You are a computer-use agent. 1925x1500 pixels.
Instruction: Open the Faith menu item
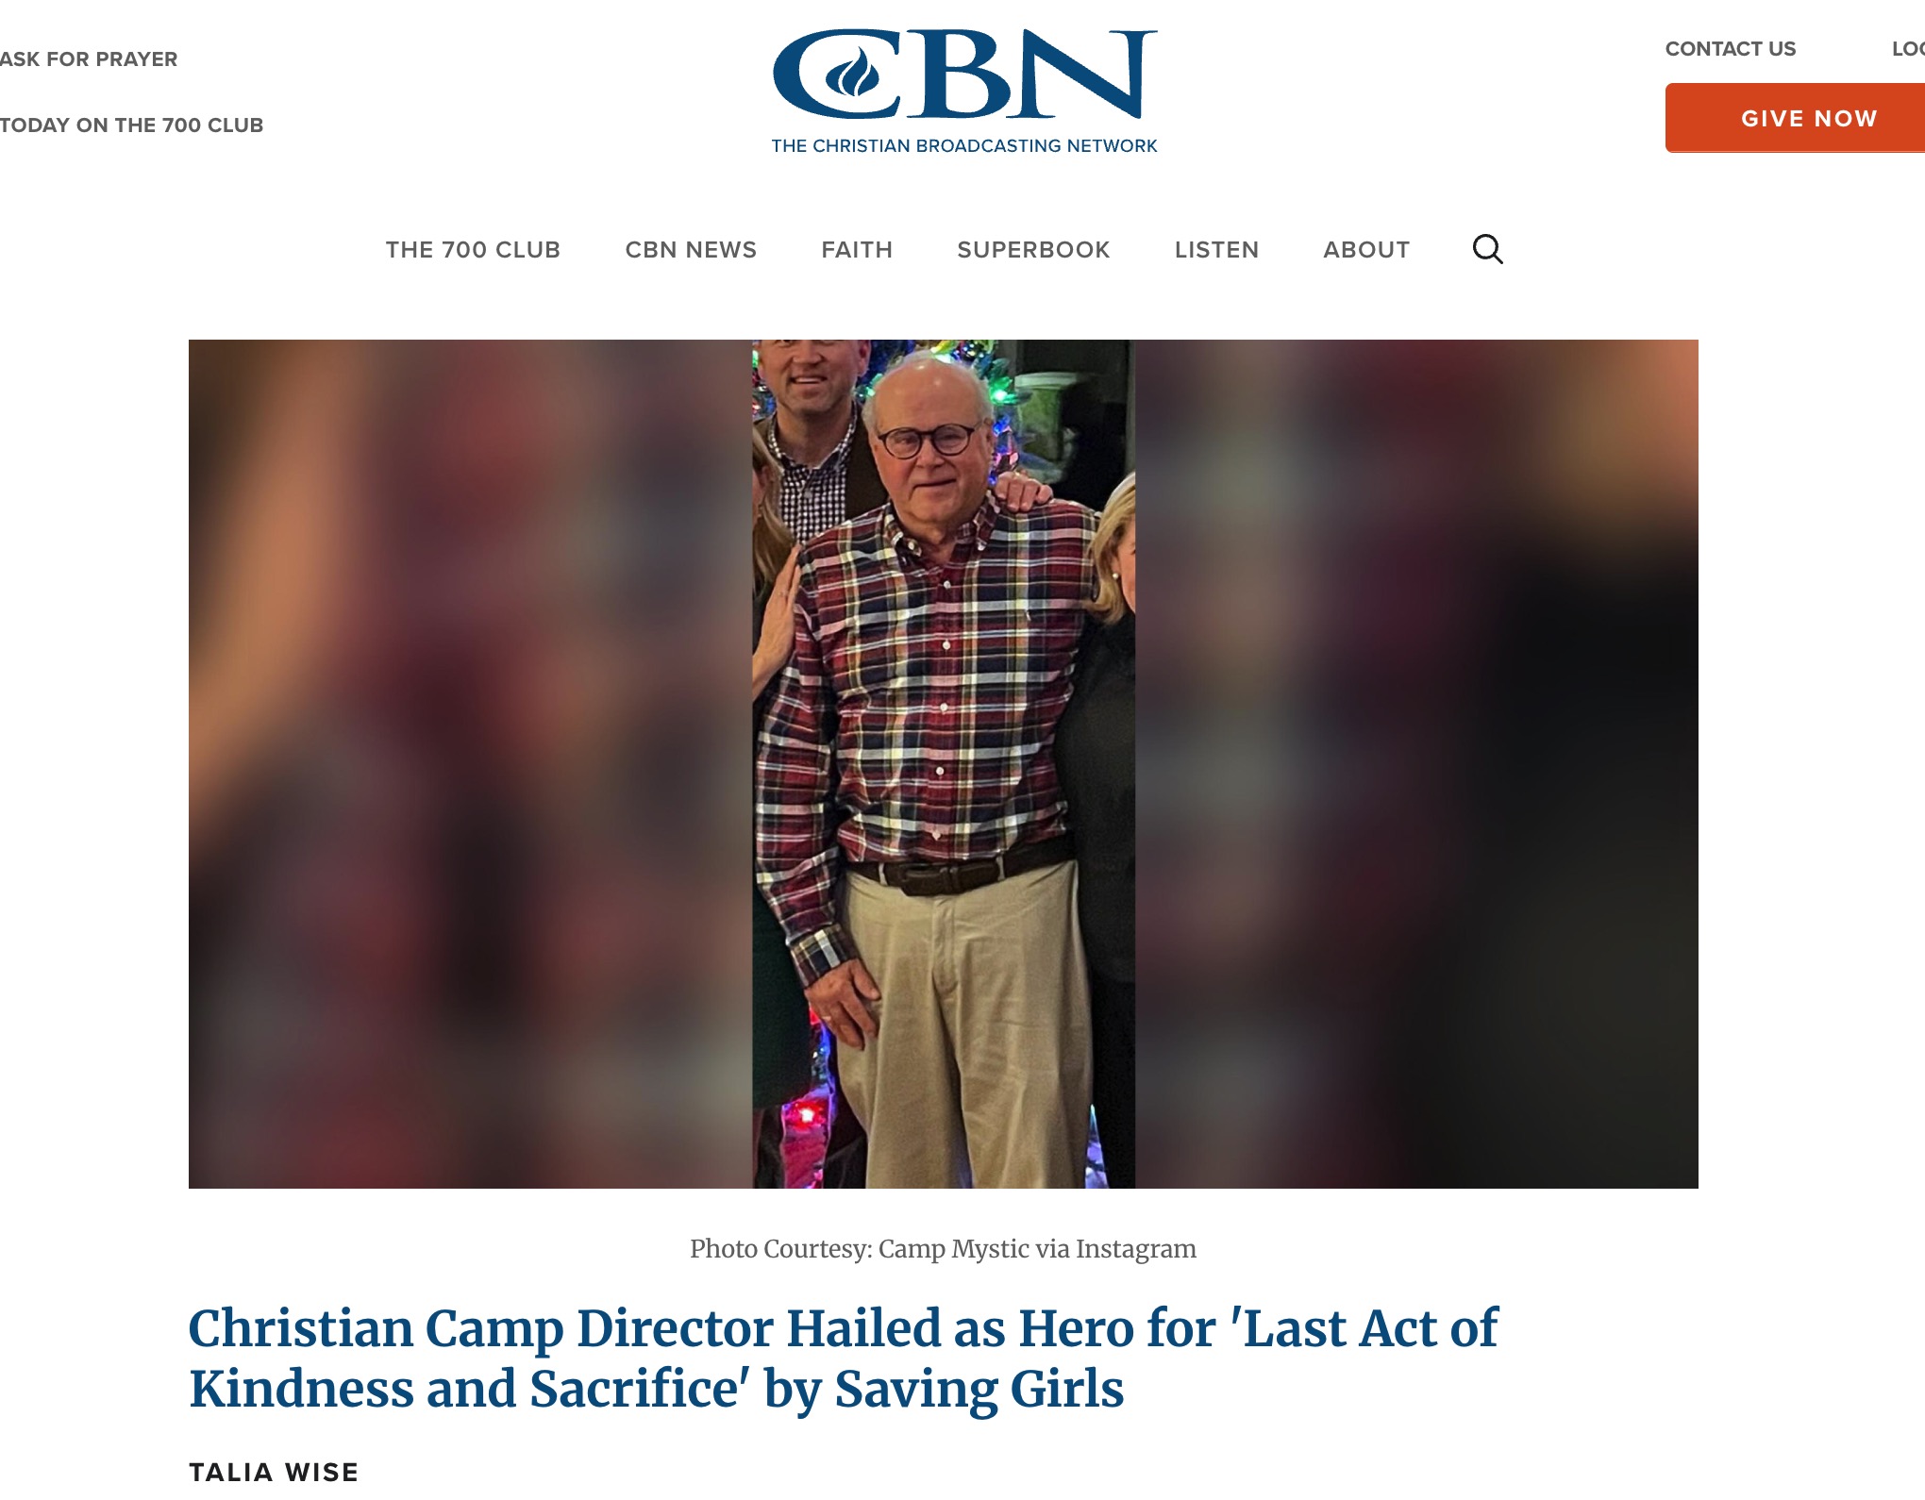pyautogui.click(x=857, y=250)
